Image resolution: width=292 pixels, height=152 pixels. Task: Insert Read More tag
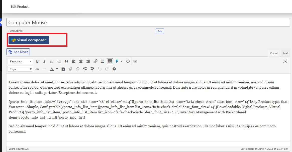(103, 61)
